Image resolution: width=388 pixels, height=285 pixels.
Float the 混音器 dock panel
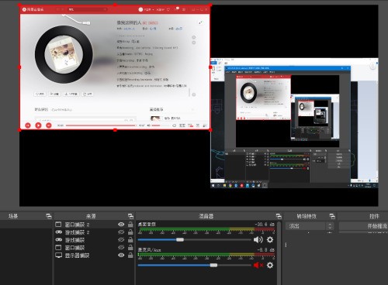pyautogui.click(x=279, y=216)
